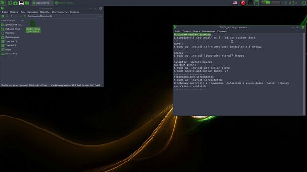The image size is (307, 172).
Task: Click the clock on the shelf
Action: 290,3
